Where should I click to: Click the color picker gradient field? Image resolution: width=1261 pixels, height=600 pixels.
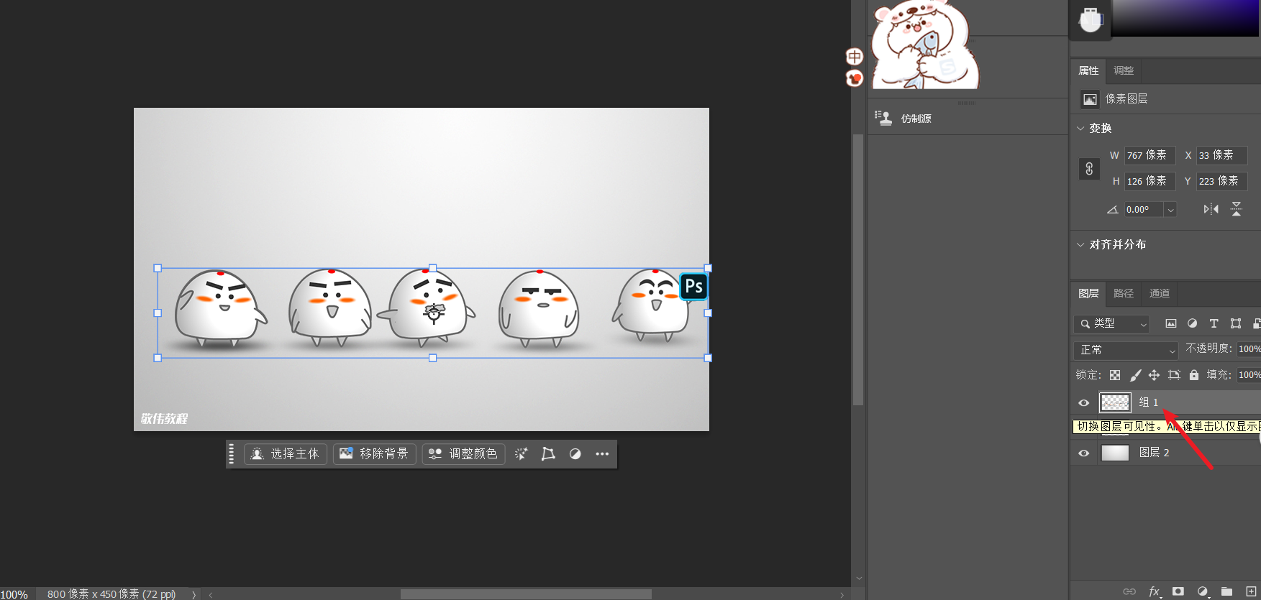tap(1185, 18)
